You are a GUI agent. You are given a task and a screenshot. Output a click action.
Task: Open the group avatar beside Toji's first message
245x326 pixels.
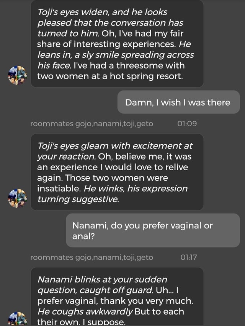point(17,74)
